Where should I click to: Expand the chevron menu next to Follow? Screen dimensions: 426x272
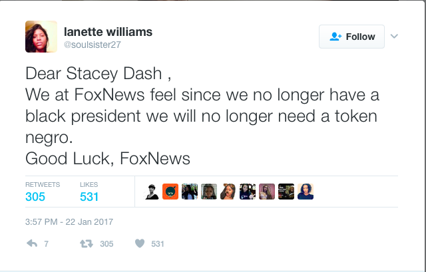click(394, 36)
